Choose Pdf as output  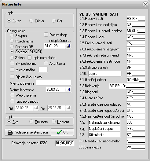click(53, 21)
